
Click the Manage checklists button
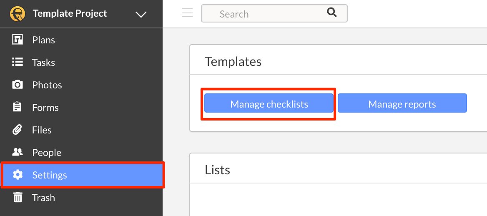(269, 103)
